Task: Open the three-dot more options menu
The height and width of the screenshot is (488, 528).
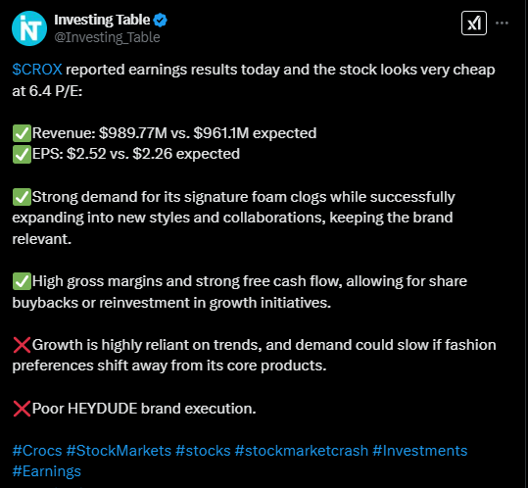Action: (502, 23)
